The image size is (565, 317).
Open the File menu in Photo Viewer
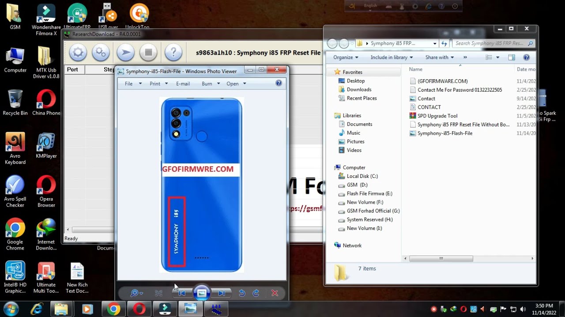(x=133, y=84)
